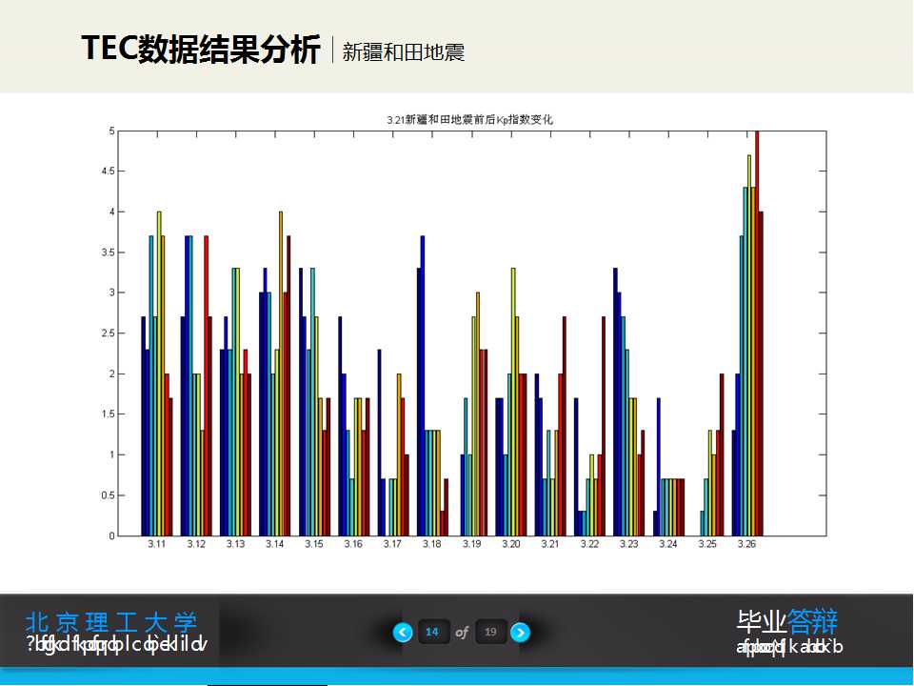Click the x-axis label 3.18
The height and width of the screenshot is (686, 914).
point(432,542)
